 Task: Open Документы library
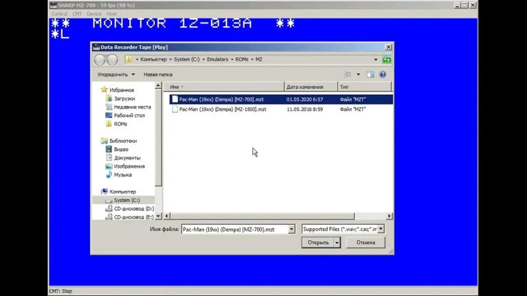tap(127, 158)
